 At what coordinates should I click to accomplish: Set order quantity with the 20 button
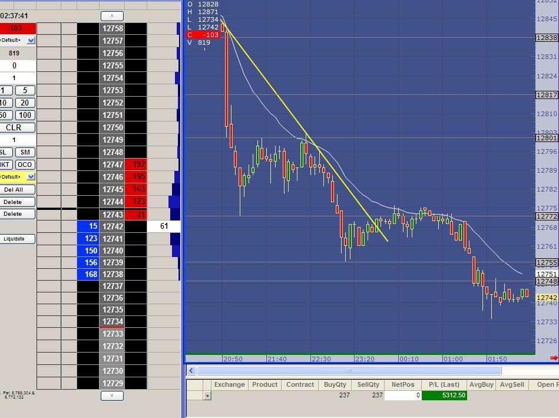pos(24,103)
